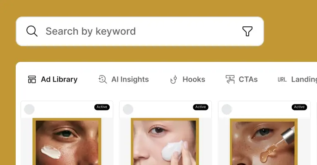Click the AI Insights sparkle magnifier icon
Viewport: 317px width, 165px height.
[103, 79]
